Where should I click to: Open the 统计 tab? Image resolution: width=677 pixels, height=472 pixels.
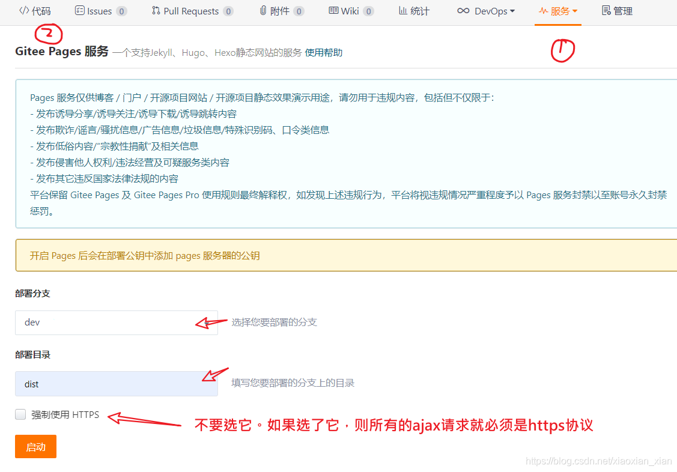point(414,11)
